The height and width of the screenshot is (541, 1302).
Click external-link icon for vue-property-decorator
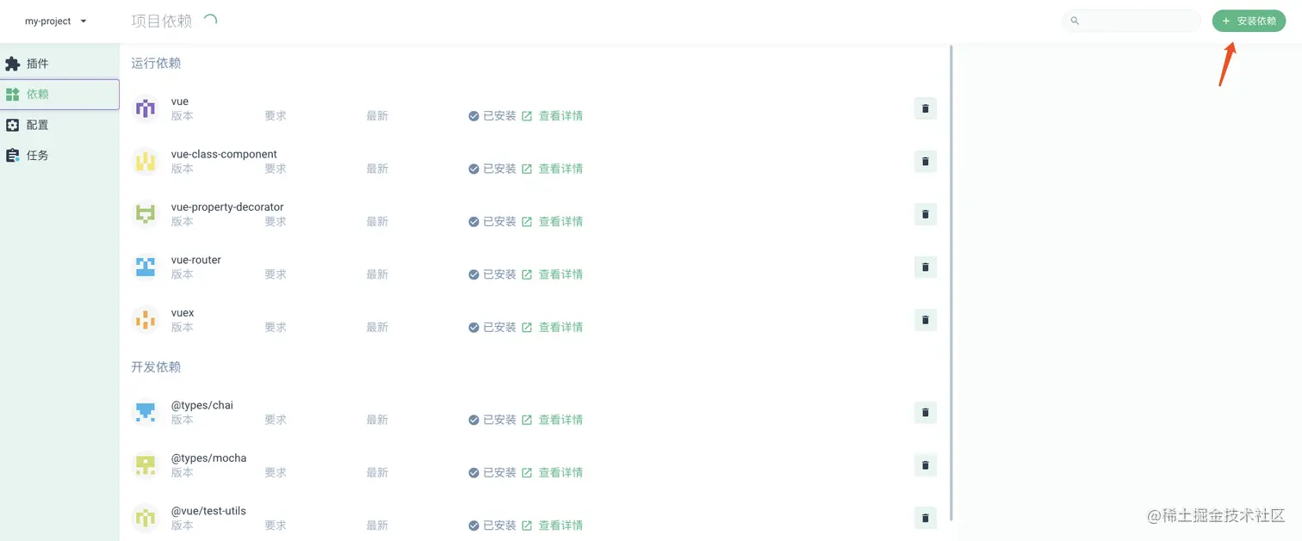pos(527,221)
